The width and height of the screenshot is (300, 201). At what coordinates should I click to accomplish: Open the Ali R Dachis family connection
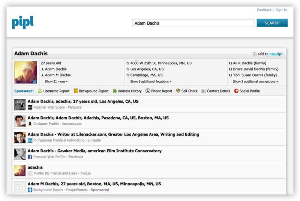[x=249, y=63]
